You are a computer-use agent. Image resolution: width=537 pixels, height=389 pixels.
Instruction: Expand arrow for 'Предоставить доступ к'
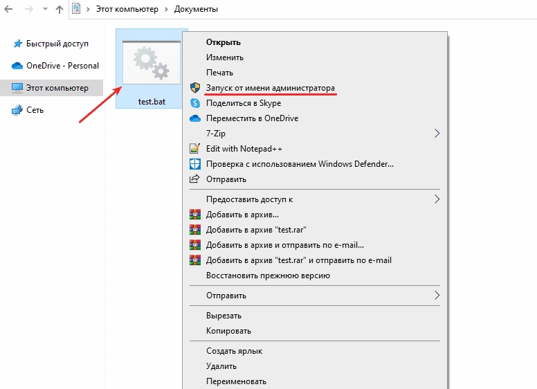click(437, 199)
